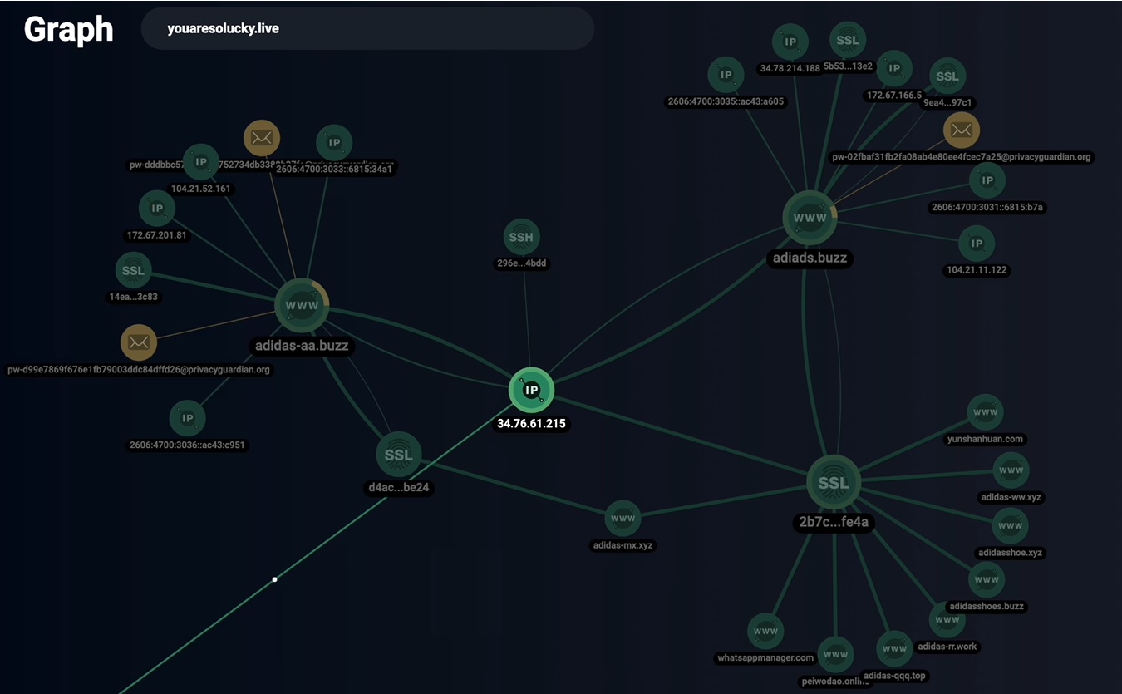Viewport: 1122px width, 694px height.
Task: Select the IP node 2606:4700:3035::ac43:a605
Action: [726, 75]
